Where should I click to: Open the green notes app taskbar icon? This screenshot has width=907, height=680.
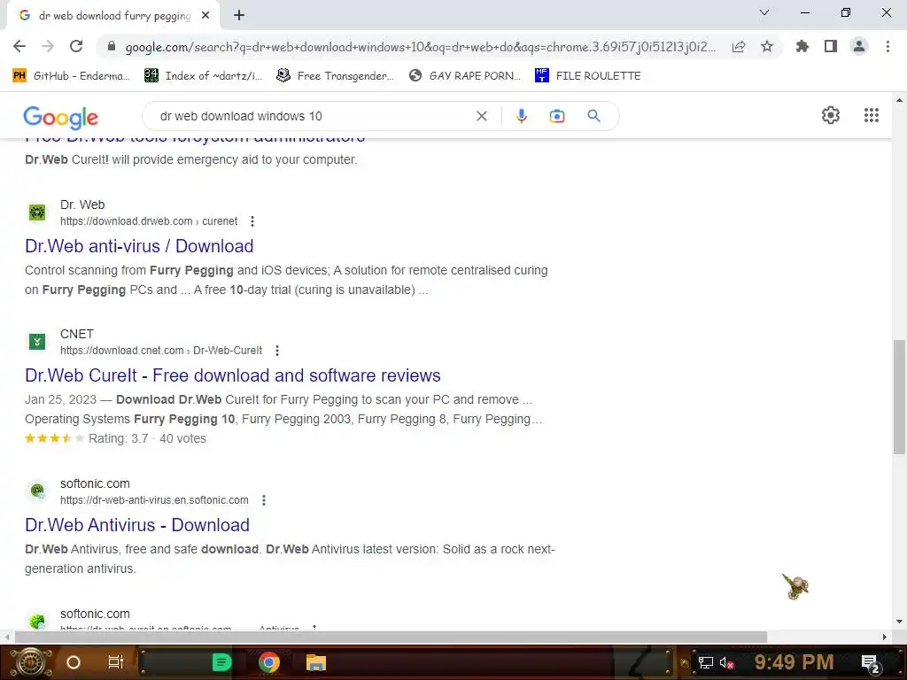pos(221,662)
